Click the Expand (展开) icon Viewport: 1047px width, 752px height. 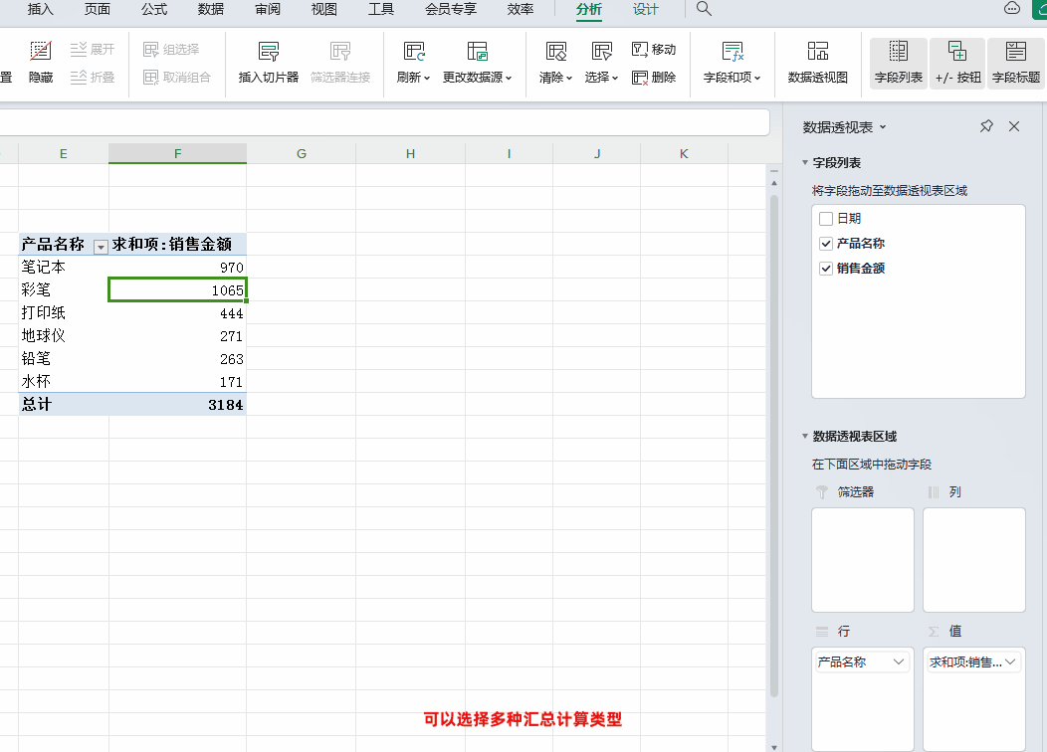coord(78,50)
